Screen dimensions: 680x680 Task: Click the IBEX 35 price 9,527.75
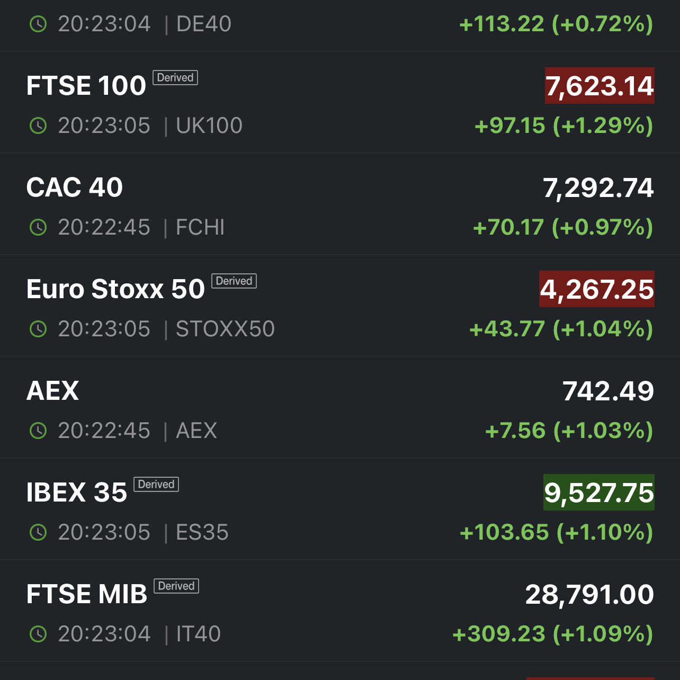(x=599, y=493)
